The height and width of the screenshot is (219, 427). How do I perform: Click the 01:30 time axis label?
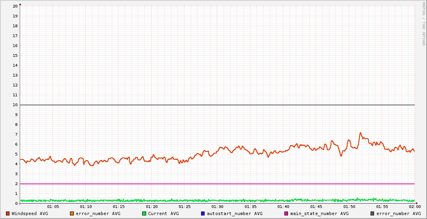pyautogui.click(x=217, y=207)
